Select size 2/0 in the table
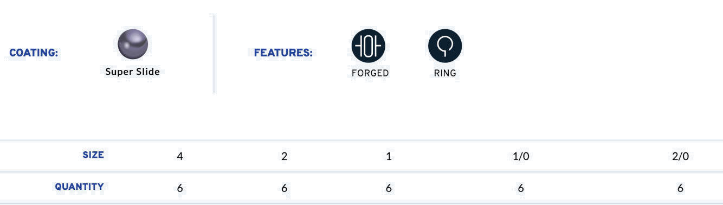 [x=680, y=156]
